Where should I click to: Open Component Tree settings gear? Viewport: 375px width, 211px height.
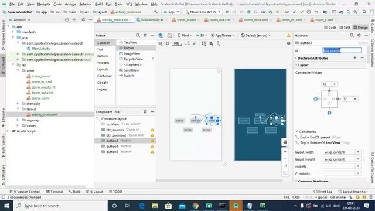145,112
